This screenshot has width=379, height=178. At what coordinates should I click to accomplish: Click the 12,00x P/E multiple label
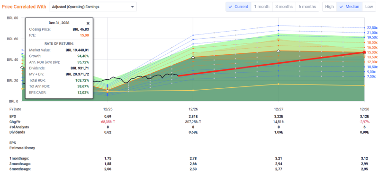372,62
